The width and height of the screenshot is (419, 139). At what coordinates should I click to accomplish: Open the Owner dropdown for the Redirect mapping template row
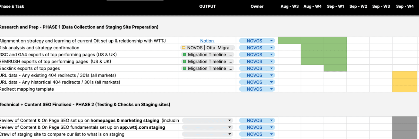coord(257,89)
